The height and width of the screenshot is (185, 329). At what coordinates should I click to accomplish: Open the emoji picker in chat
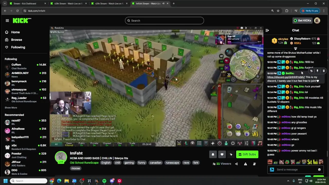pos(319,170)
